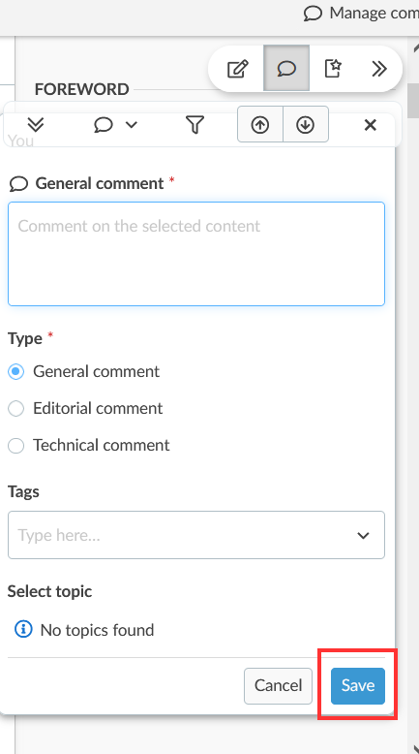Expand toolbar with double right chevrons

pos(379,69)
